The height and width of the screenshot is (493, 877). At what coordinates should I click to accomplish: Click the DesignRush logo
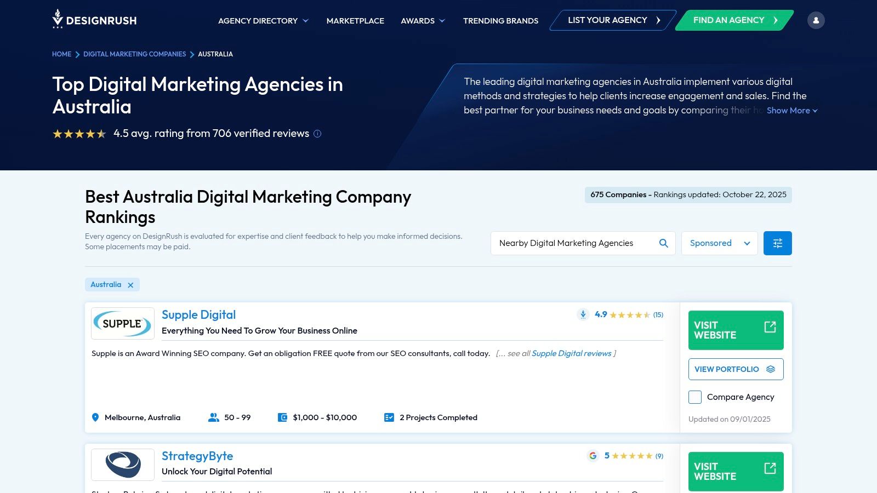(x=94, y=20)
